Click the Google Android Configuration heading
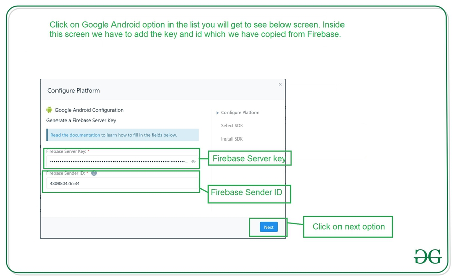The height and width of the screenshot is (279, 454). tap(89, 110)
